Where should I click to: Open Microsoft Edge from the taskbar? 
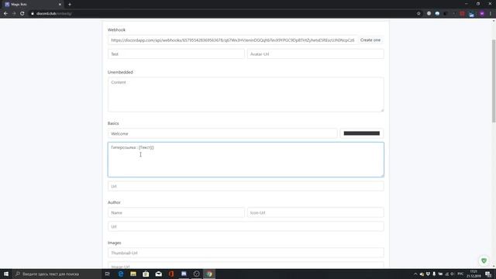pos(121,274)
